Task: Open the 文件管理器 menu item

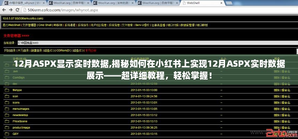Action: (x=29, y=25)
